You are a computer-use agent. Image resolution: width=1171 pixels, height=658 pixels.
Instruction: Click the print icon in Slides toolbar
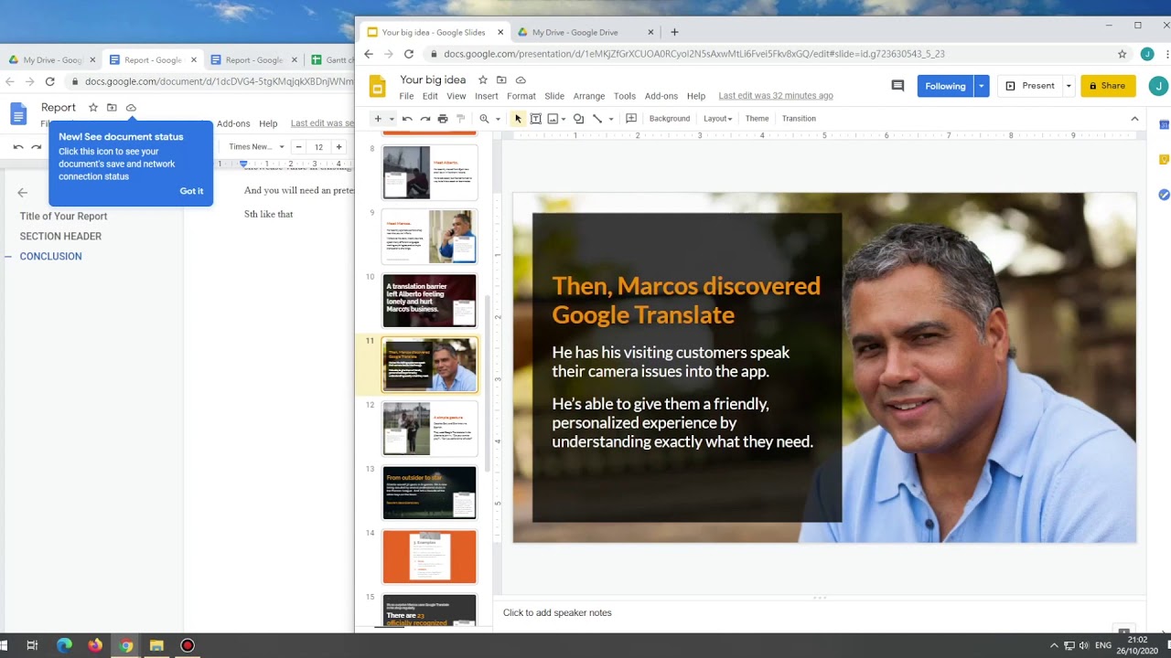pos(443,119)
